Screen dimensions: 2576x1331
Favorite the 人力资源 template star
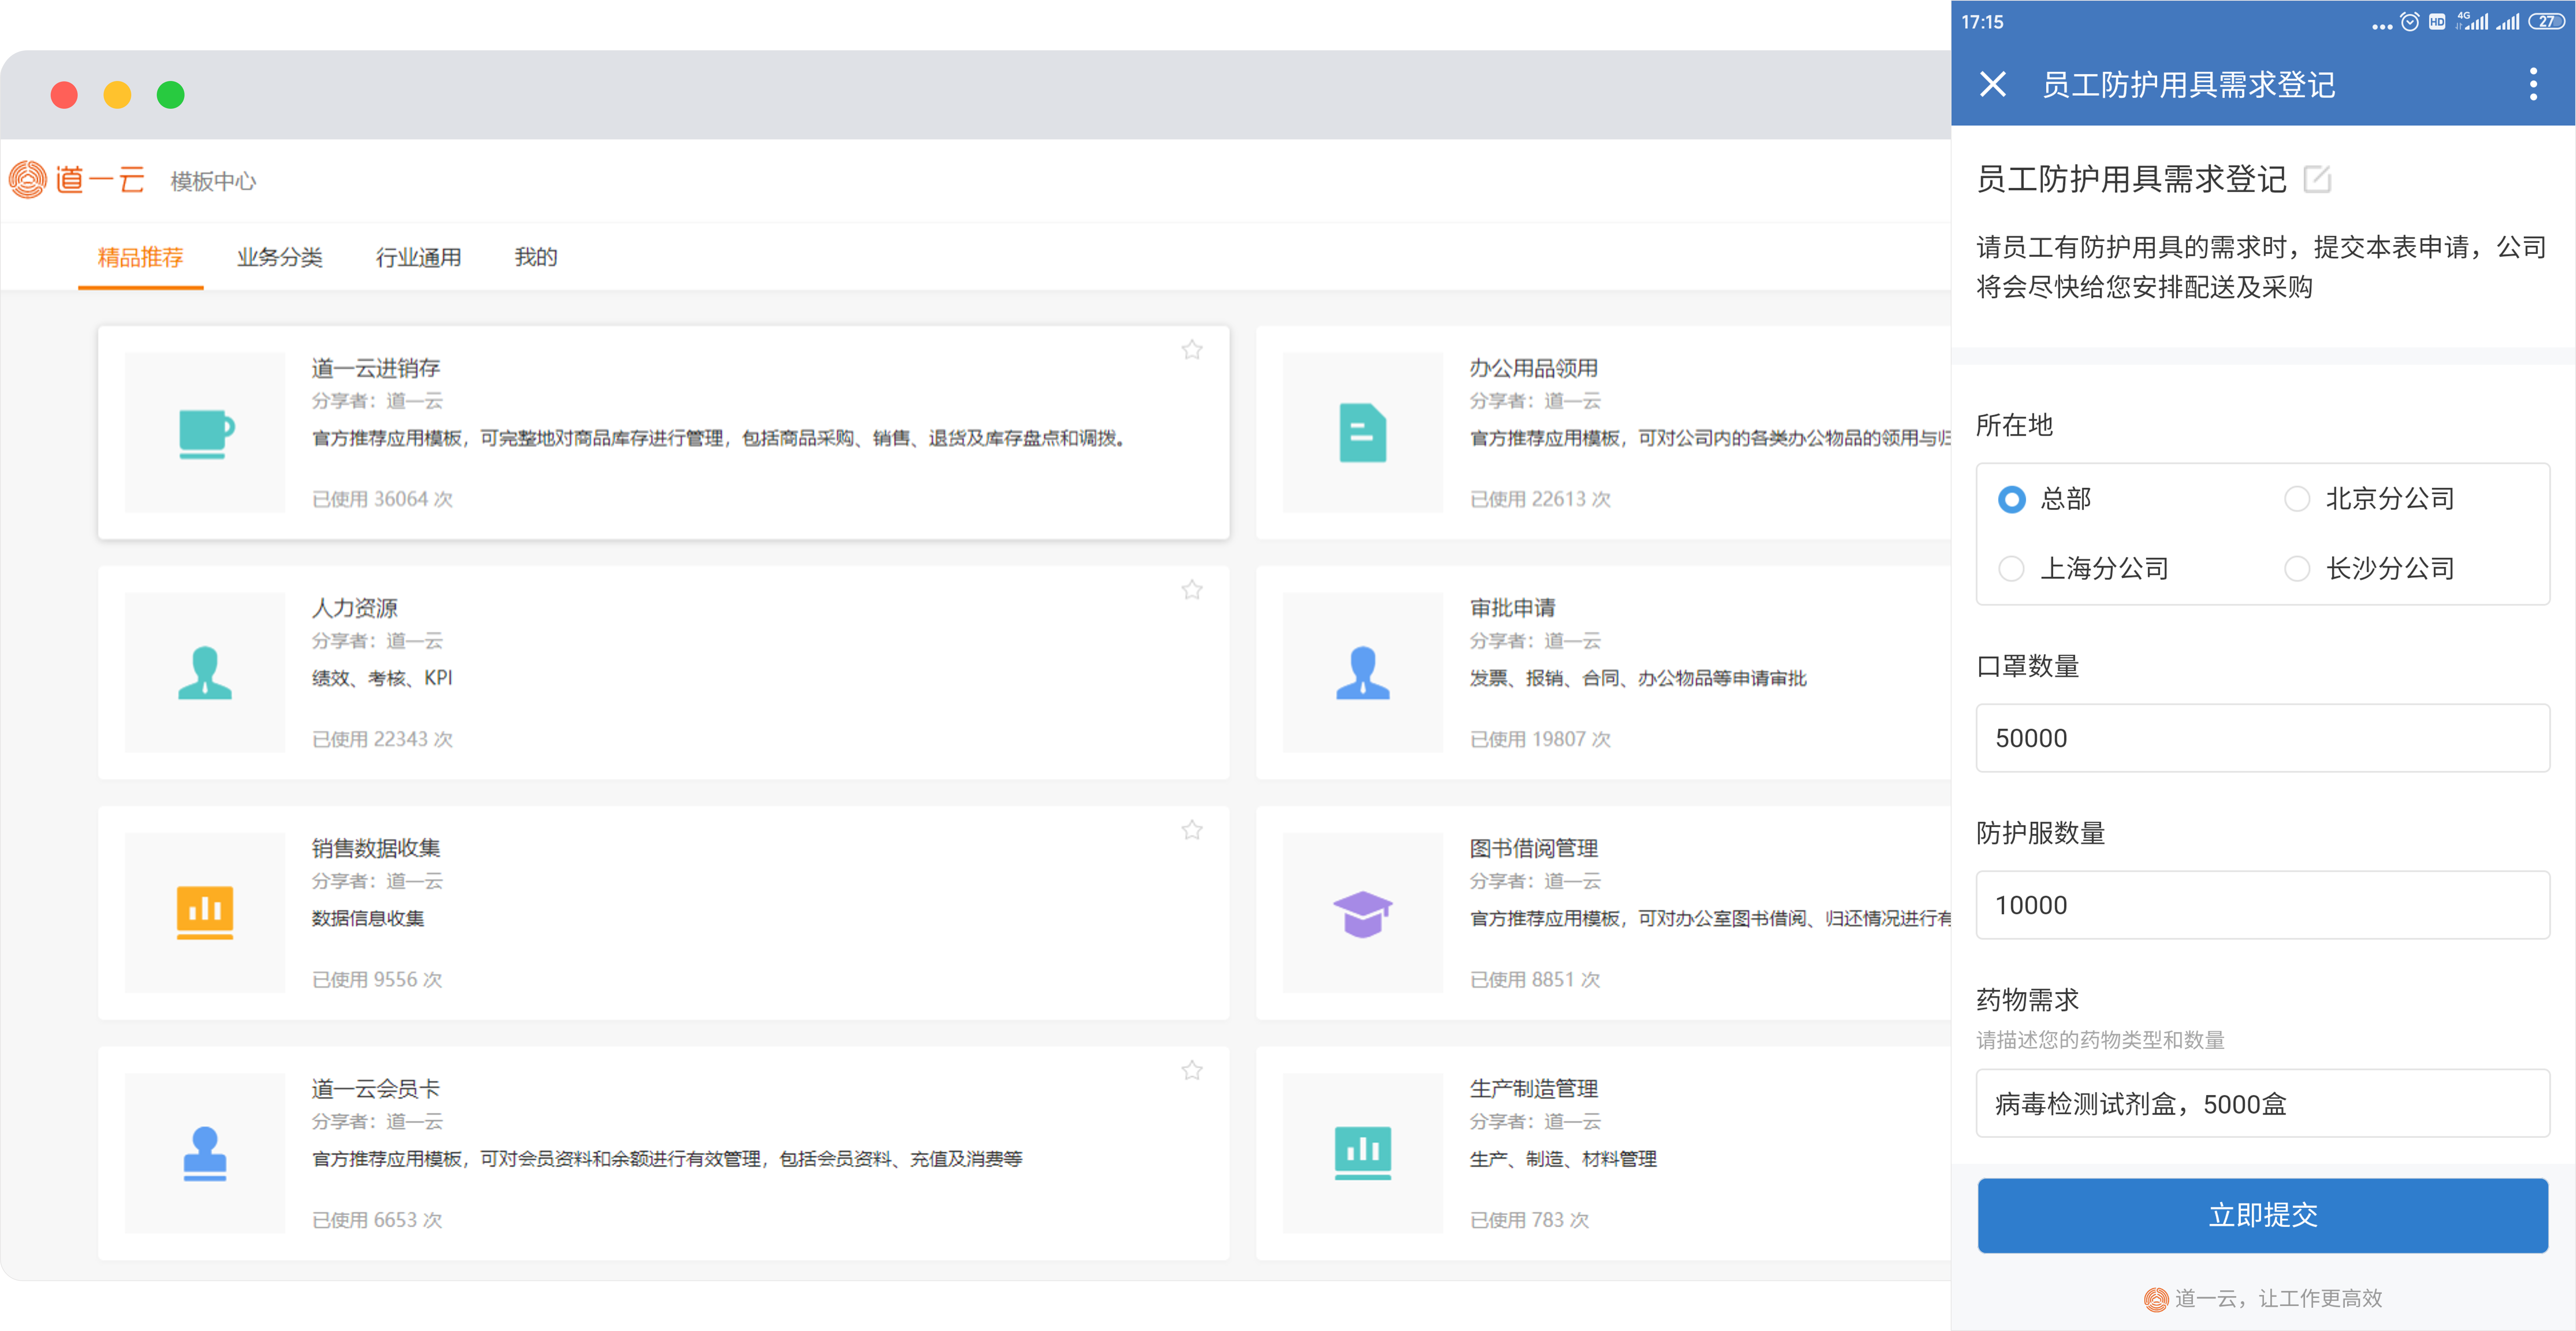[1192, 590]
